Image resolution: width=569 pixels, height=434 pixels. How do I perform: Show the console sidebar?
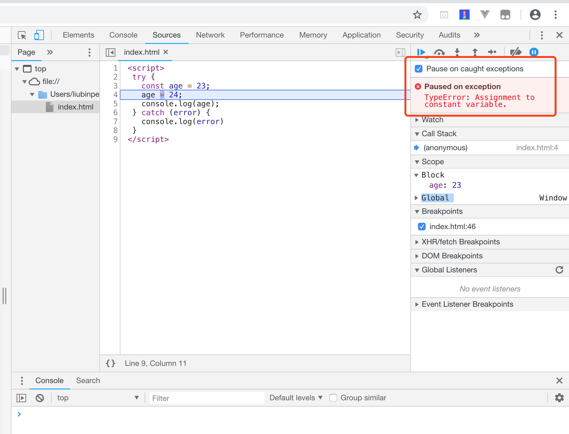point(21,398)
